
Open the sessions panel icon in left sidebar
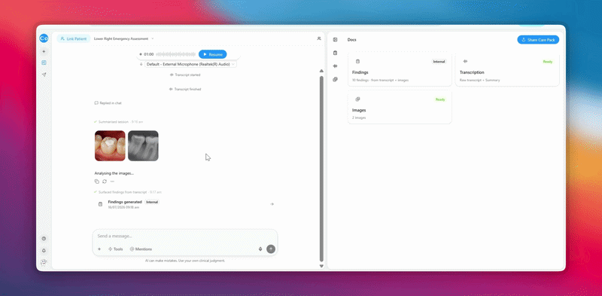(44, 63)
